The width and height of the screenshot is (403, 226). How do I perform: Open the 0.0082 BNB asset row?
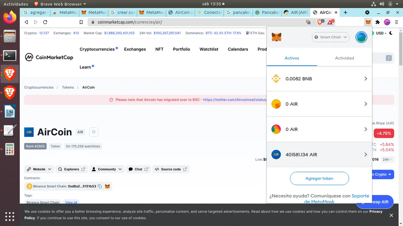click(319, 79)
